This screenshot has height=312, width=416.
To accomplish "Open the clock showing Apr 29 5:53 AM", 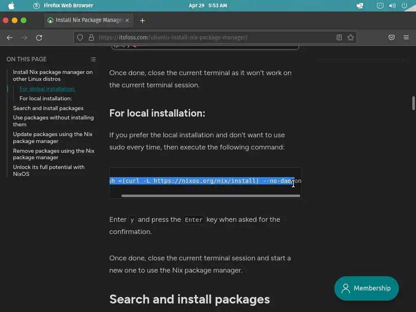I will coord(208,6).
